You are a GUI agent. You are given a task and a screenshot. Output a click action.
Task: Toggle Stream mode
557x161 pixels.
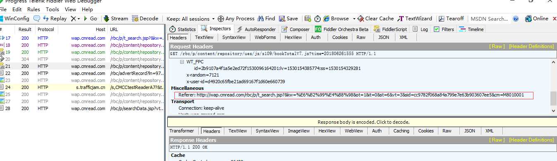point(116,19)
